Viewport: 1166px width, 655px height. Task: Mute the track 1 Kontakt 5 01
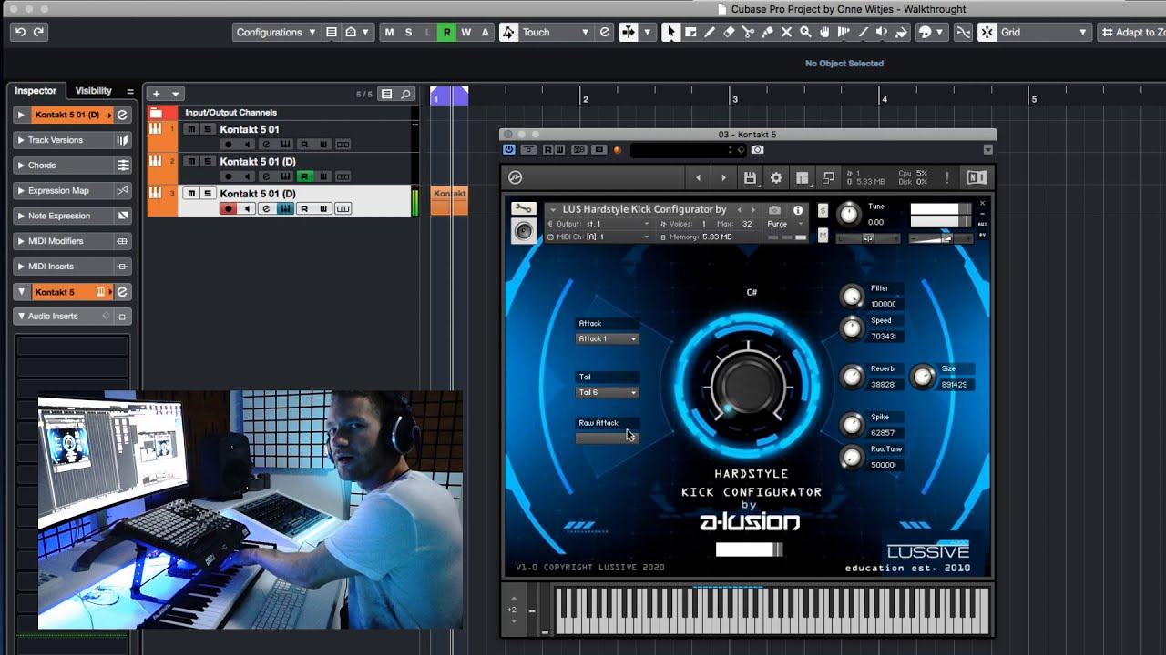(x=191, y=129)
